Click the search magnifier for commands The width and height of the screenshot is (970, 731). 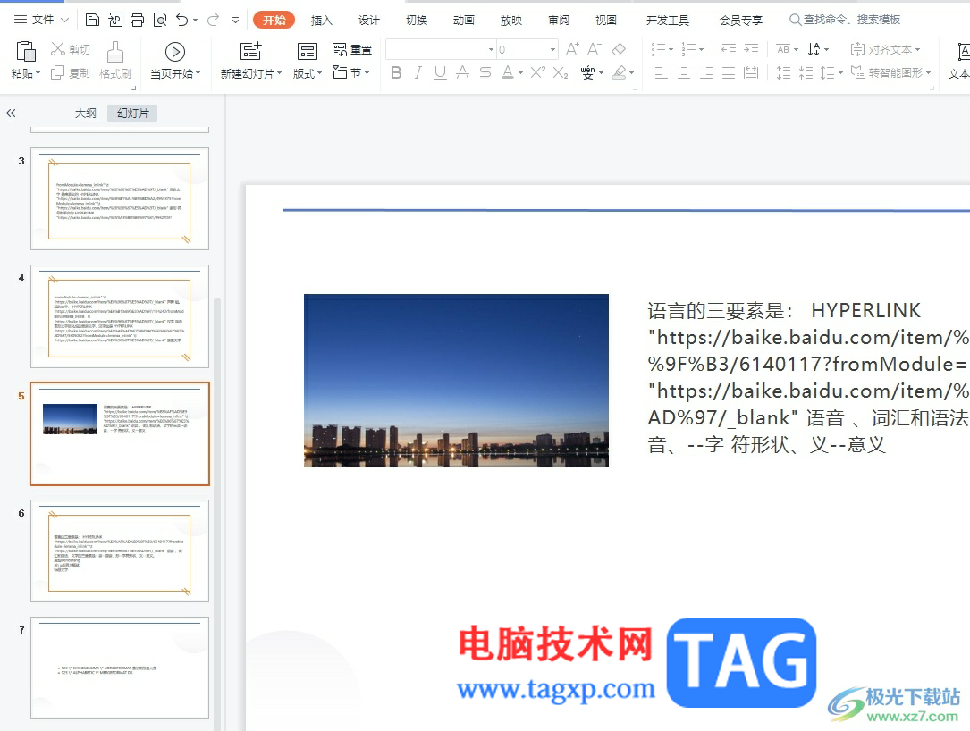coord(795,20)
